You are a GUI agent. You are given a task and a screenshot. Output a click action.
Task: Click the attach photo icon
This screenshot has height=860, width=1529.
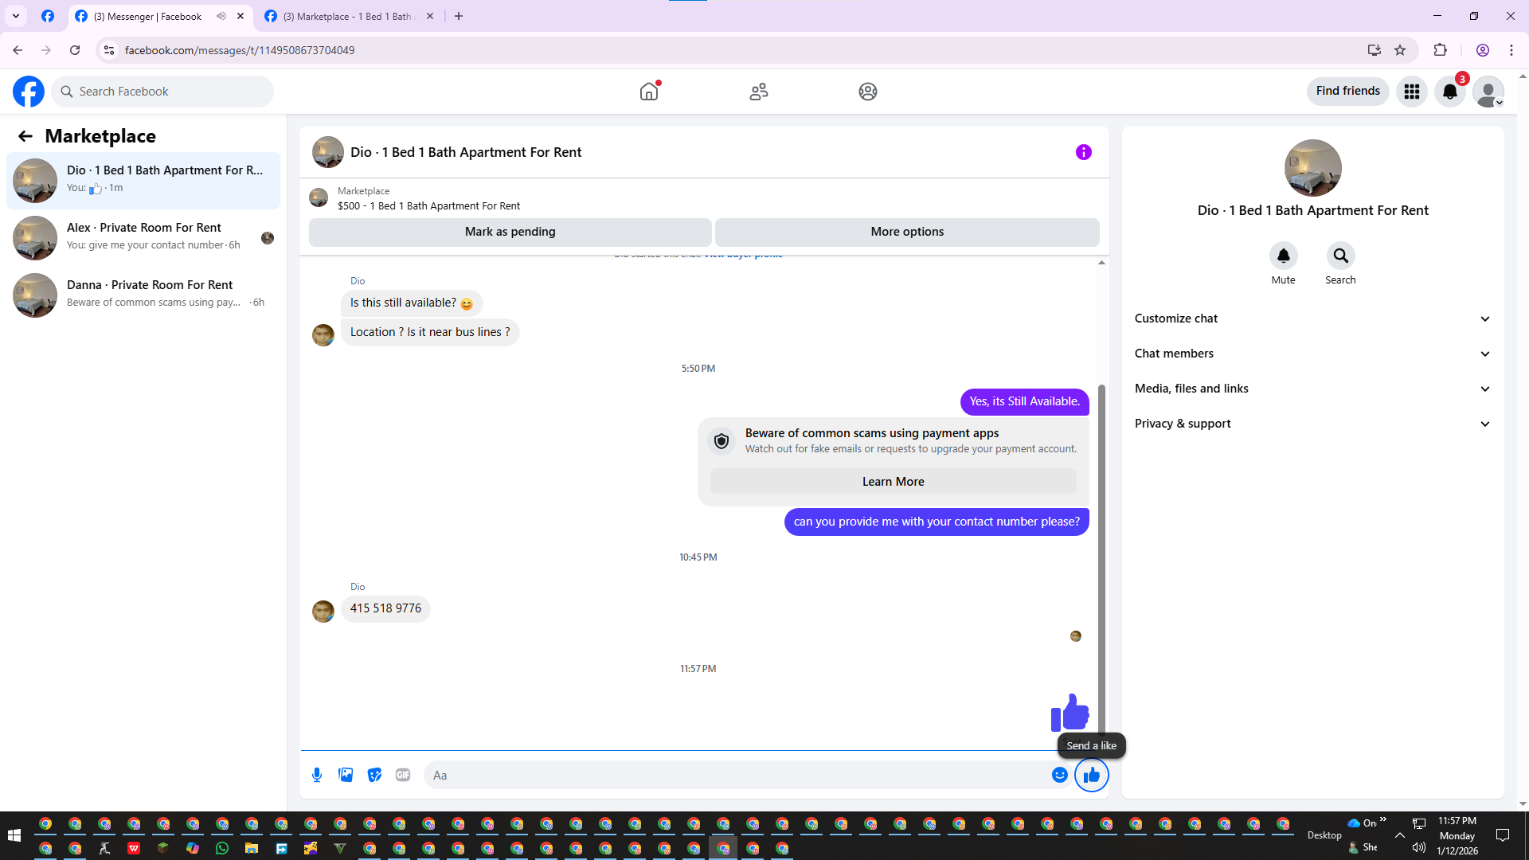346,775
